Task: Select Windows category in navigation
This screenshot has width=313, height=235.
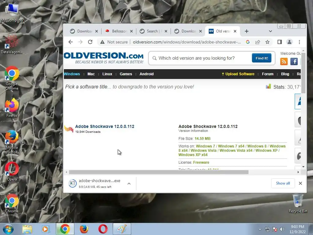Action: (x=72, y=74)
